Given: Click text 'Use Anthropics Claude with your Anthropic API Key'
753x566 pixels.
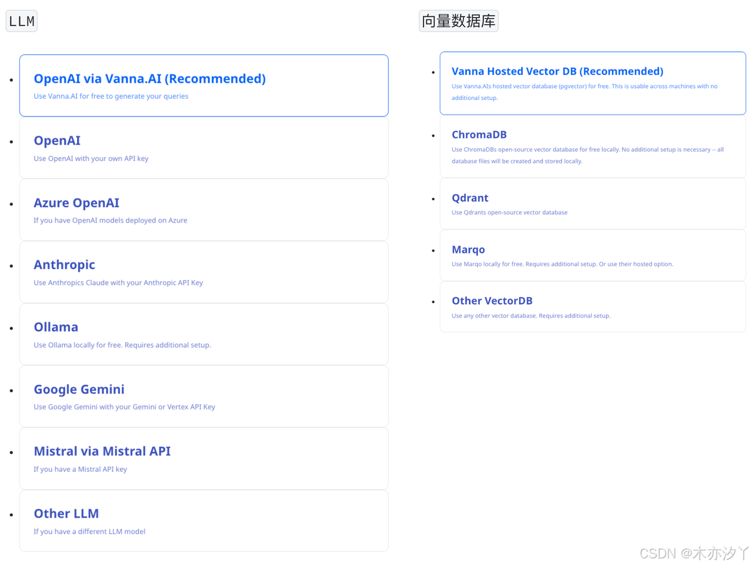Looking at the screenshot, I should pos(118,283).
